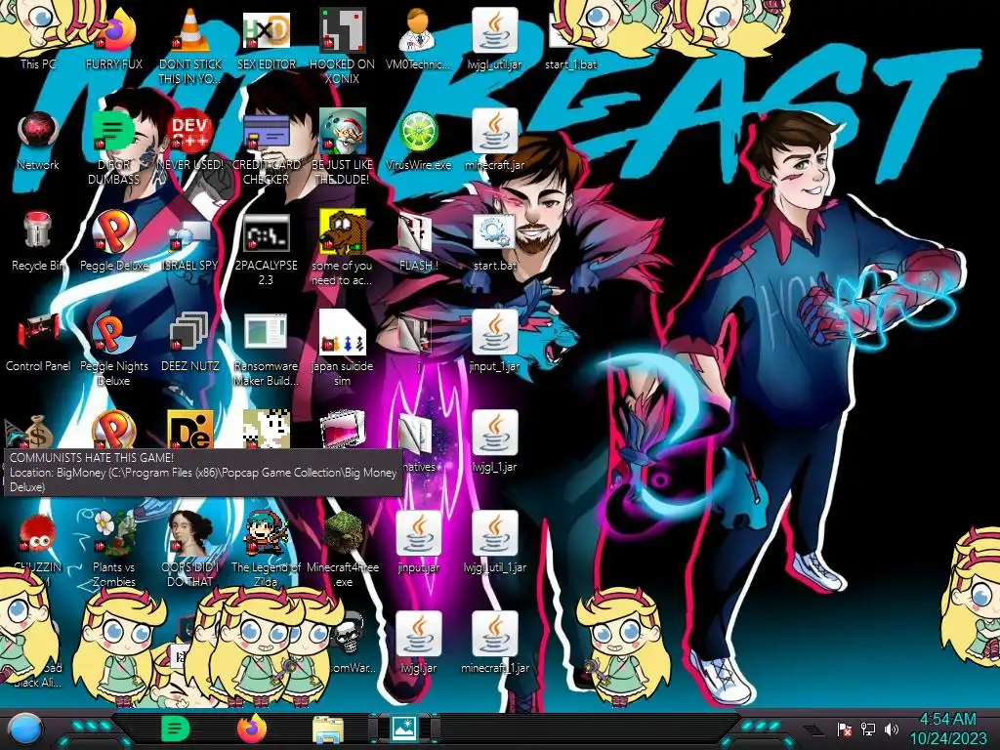1000x750 pixels.
Task: Launch the Peggle Deluxe shortcut
Action: click(113, 242)
